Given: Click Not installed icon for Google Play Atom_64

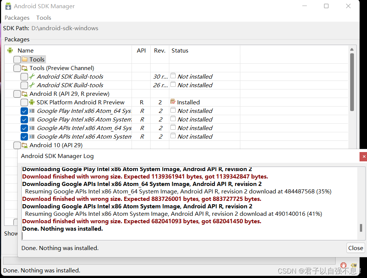Looking at the screenshot, I should (173, 110).
